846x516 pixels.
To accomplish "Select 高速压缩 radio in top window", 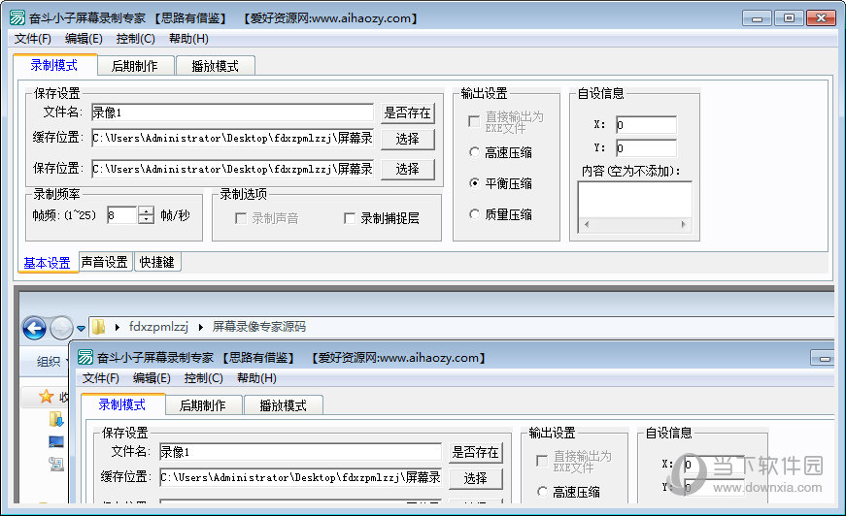I will (x=474, y=152).
